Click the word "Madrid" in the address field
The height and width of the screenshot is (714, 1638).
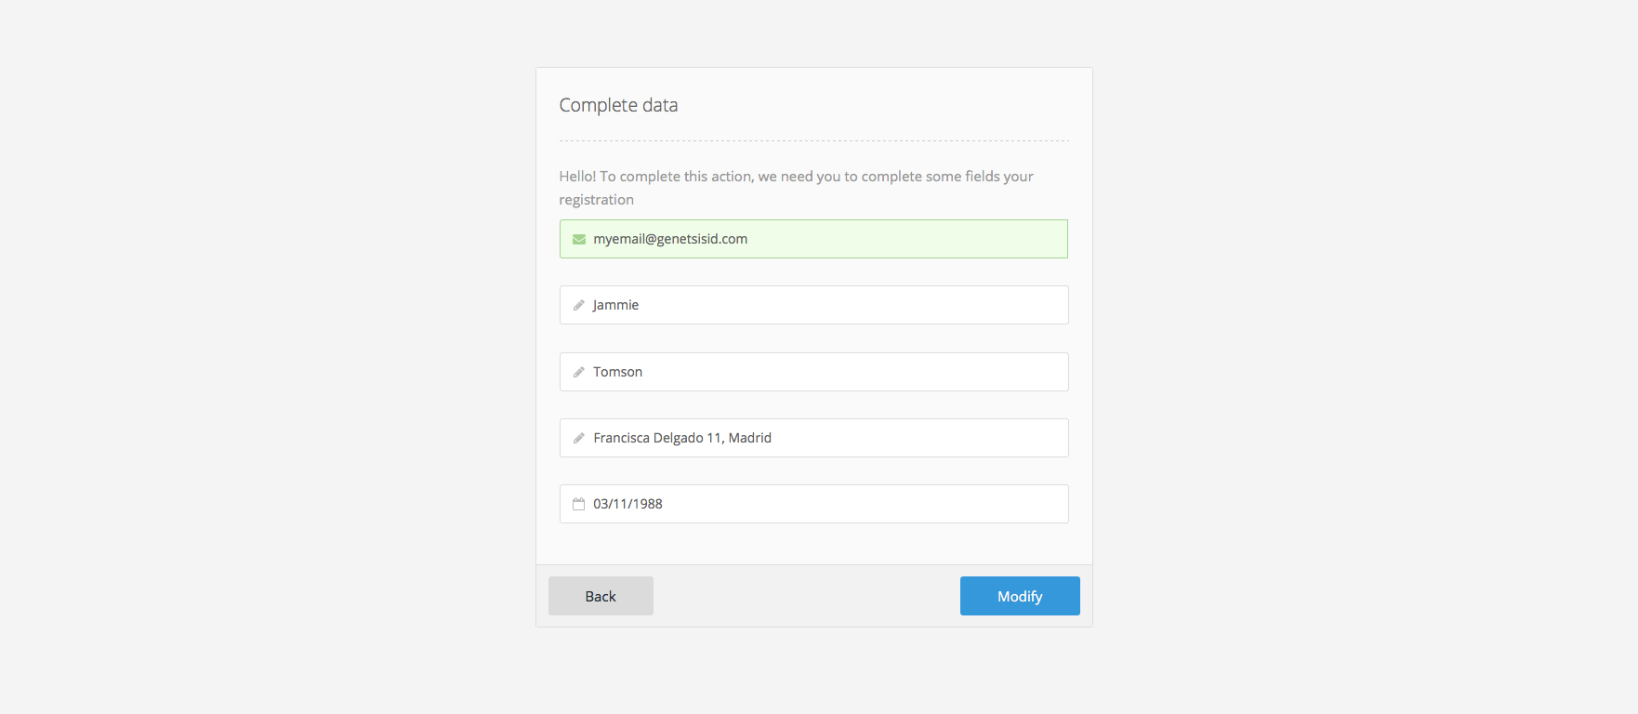pos(750,438)
